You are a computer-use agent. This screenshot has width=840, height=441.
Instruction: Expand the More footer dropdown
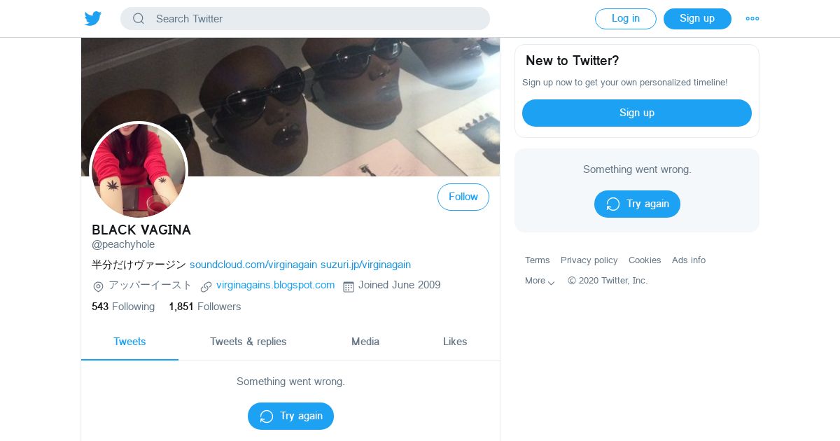540,281
